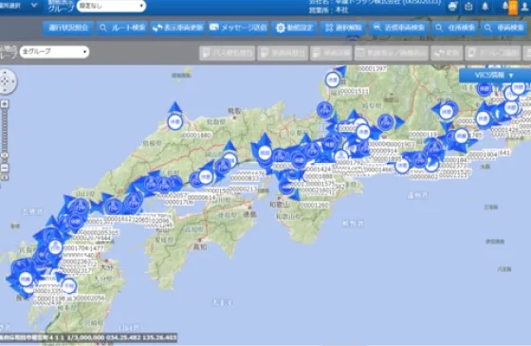
Task: Click the gray 更新 button with curved arrow
Action: click(447, 53)
